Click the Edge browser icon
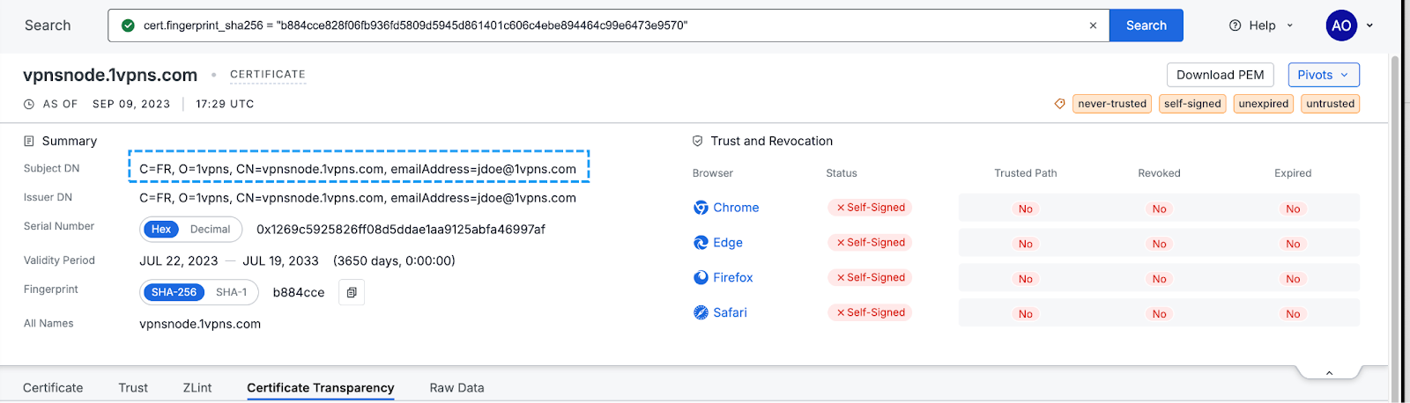1410x403 pixels. point(701,243)
